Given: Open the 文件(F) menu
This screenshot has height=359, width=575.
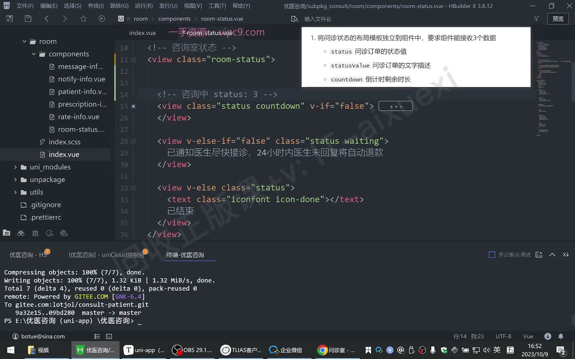Looking at the screenshot, I should tap(25, 6).
